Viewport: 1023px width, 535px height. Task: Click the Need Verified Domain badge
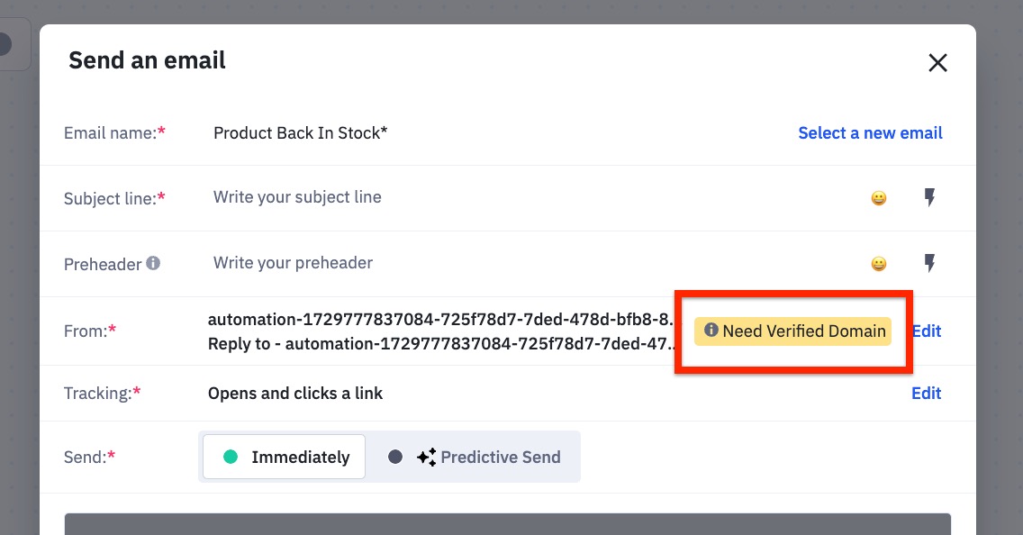pyautogui.click(x=792, y=331)
